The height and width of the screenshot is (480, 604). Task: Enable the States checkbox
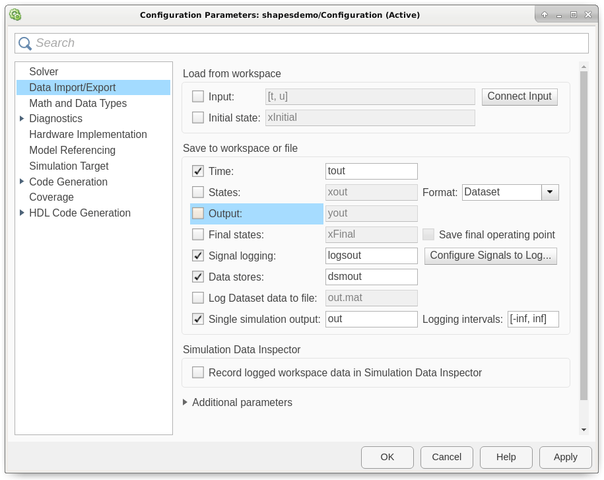click(x=198, y=193)
